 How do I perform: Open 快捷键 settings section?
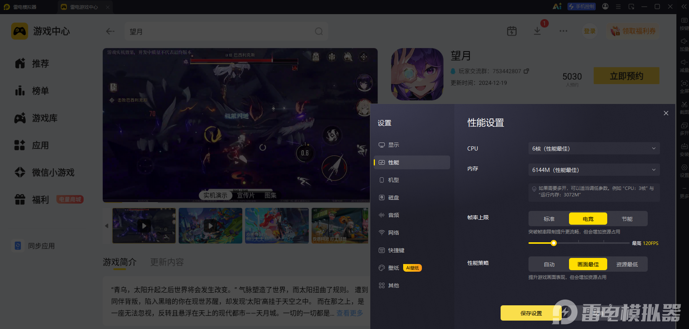pyautogui.click(x=412, y=250)
